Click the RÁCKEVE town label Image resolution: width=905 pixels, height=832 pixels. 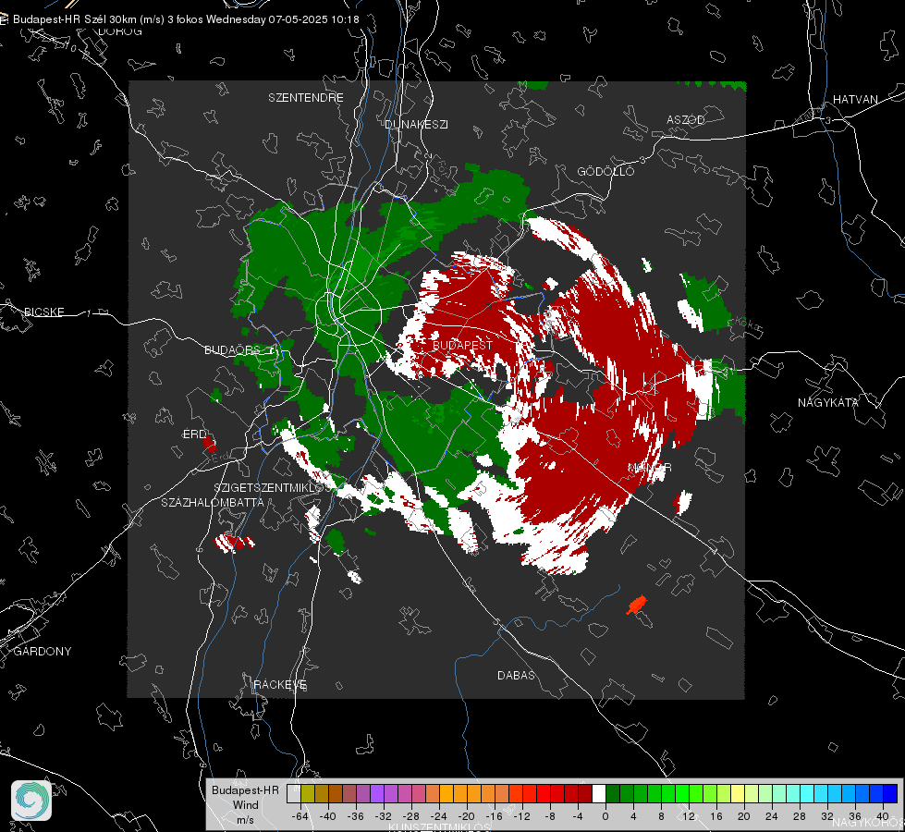(x=280, y=684)
